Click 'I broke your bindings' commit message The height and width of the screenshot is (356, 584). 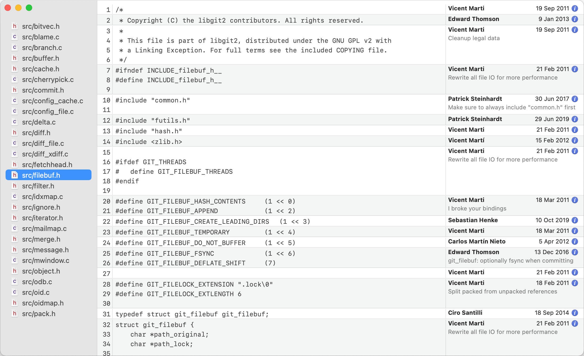pos(477,209)
